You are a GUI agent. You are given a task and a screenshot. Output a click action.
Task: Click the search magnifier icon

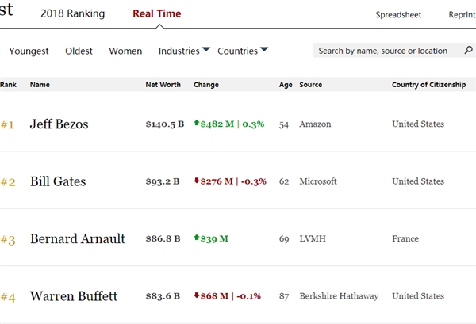tap(467, 51)
